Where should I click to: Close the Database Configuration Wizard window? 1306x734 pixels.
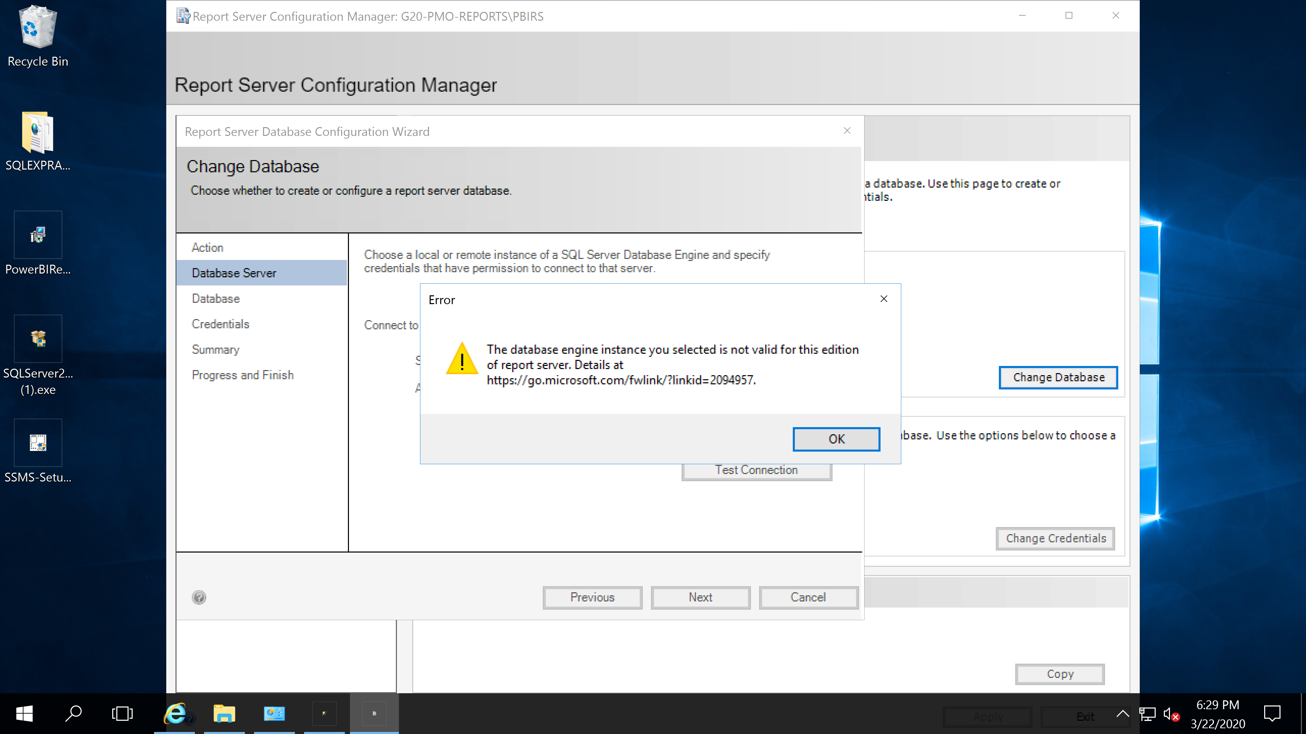847,131
